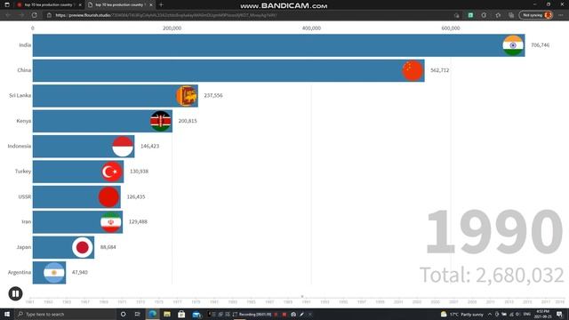Open browser extensions puzzle icon
The width and height of the screenshot is (569, 320).
click(x=484, y=15)
